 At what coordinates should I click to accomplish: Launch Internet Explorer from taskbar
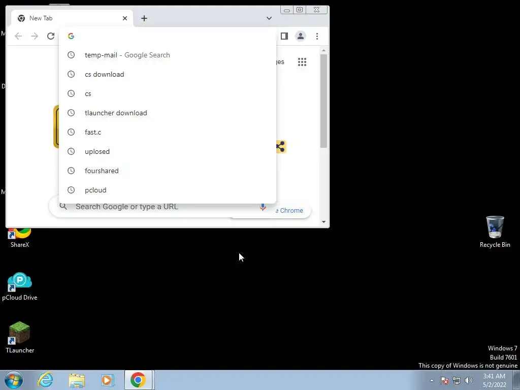tap(45, 380)
